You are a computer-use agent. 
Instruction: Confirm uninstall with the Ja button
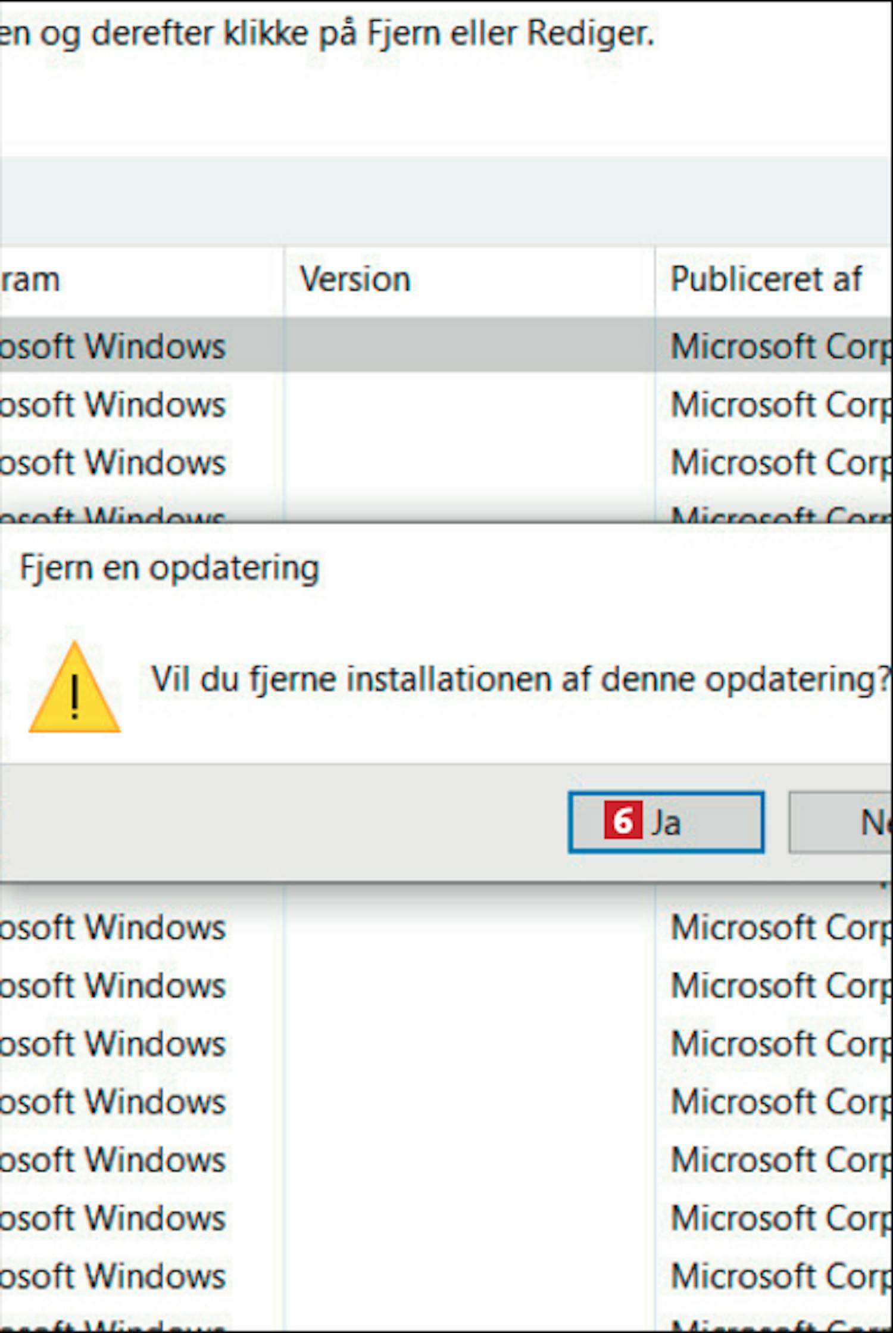coord(666,822)
